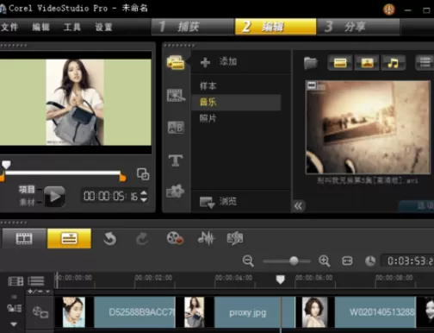The width and height of the screenshot is (434, 333).
Task: Click the Corel globe icon in title bar
Action: 389,9
